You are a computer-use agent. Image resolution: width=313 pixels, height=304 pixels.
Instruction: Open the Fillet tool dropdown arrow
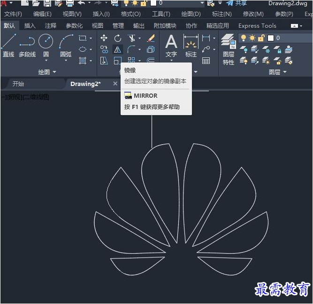(x=140, y=49)
